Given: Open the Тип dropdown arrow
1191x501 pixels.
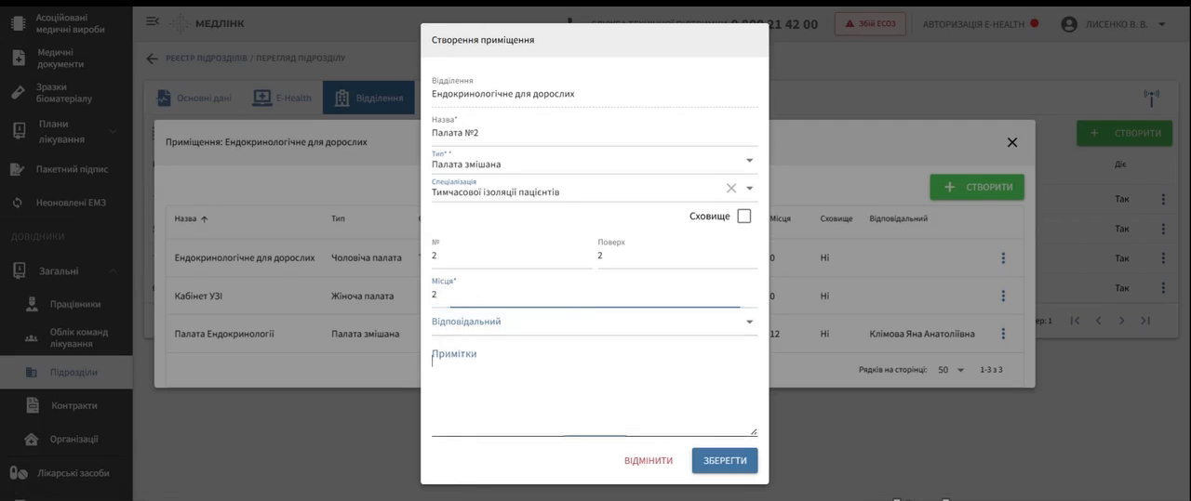Looking at the screenshot, I should (750, 160).
